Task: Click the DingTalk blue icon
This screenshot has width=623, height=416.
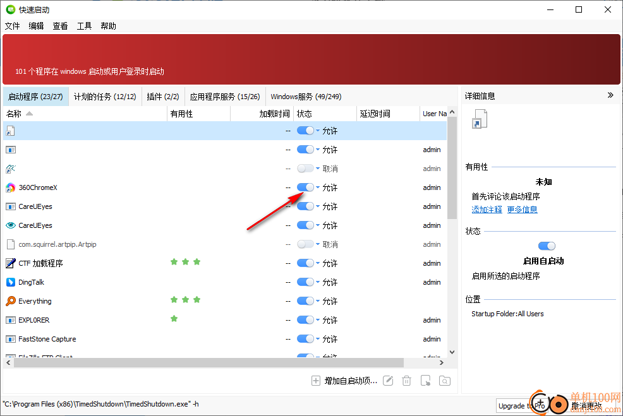Action: [x=11, y=282]
